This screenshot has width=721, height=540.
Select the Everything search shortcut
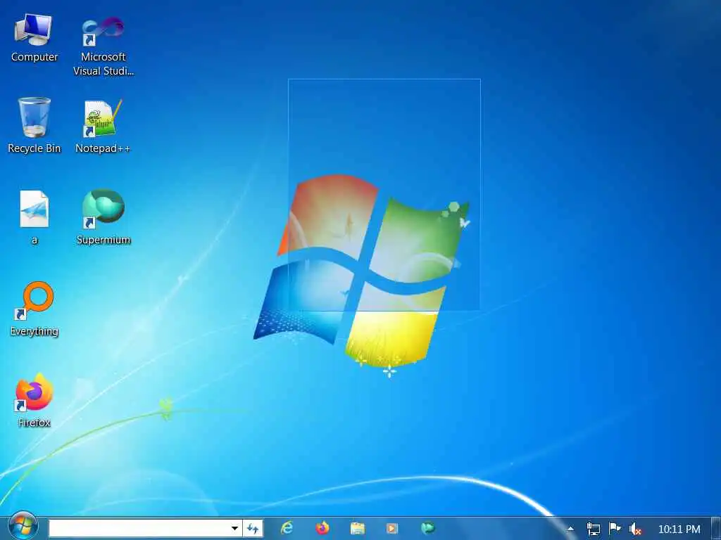[x=34, y=309]
